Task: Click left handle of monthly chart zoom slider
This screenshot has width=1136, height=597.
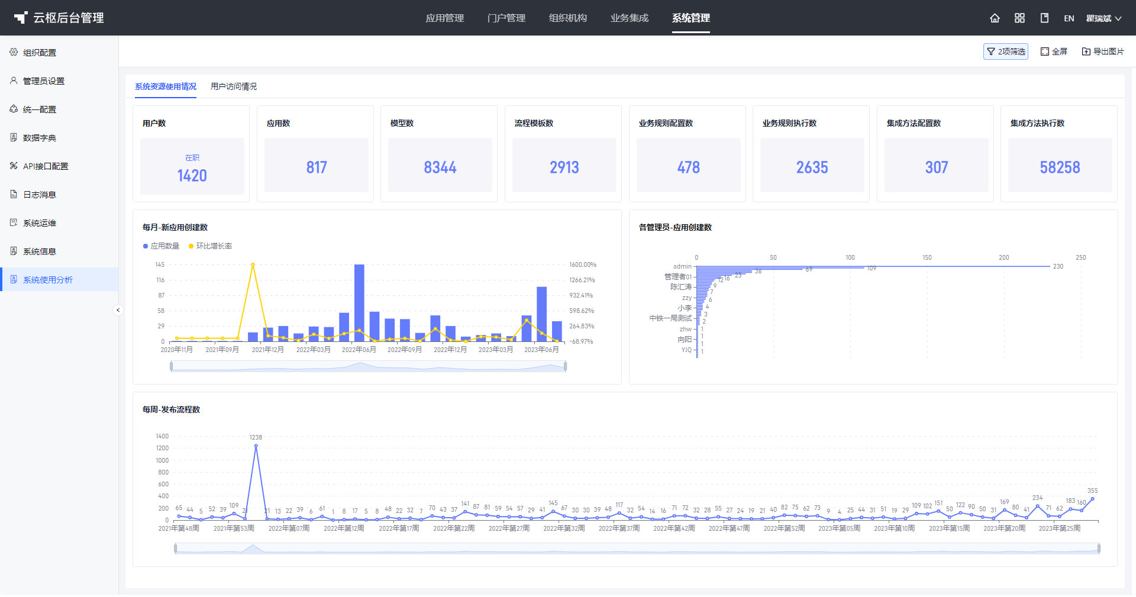Action: click(x=172, y=366)
